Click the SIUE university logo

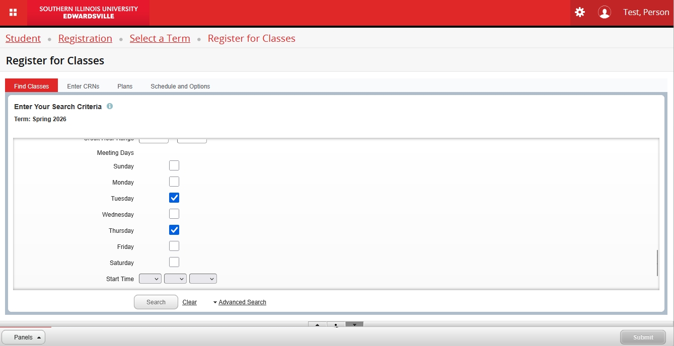click(89, 13)
